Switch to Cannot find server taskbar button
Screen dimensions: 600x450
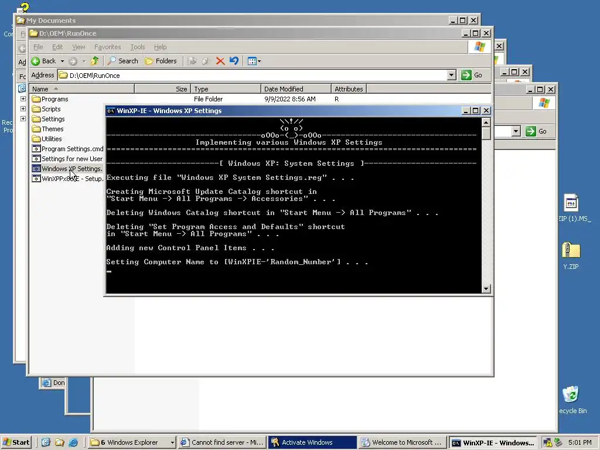(222, 442)
